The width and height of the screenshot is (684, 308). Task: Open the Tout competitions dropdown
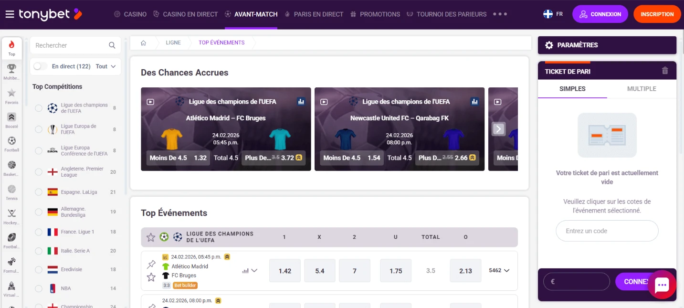(105, 66)
